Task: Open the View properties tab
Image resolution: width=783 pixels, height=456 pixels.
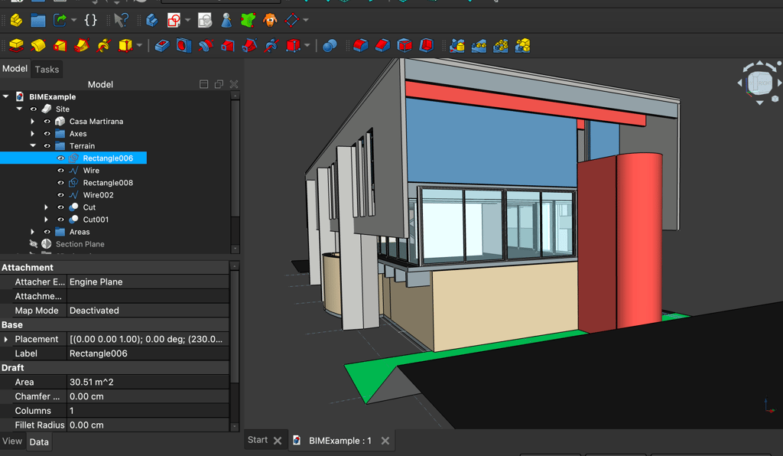Action: (x=12, y=441)
